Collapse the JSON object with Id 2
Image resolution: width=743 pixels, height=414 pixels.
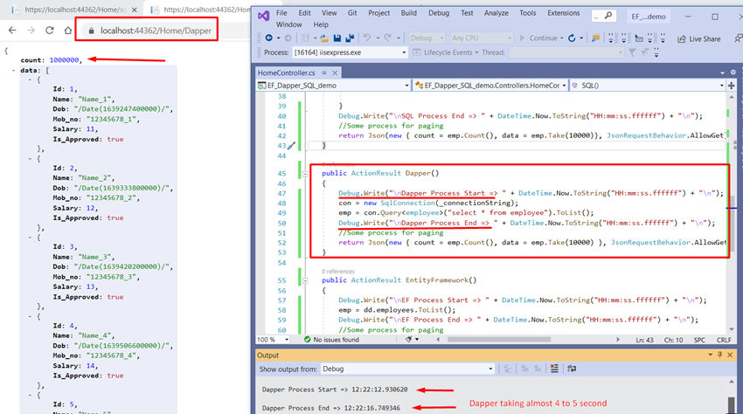point(31,159)
